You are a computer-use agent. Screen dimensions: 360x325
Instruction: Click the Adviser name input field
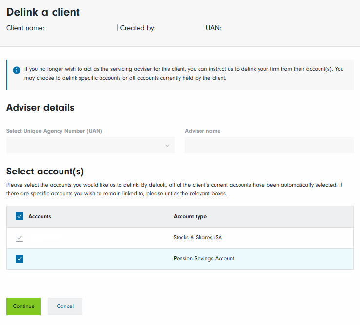pyautogui.click(x=269, y=145)
